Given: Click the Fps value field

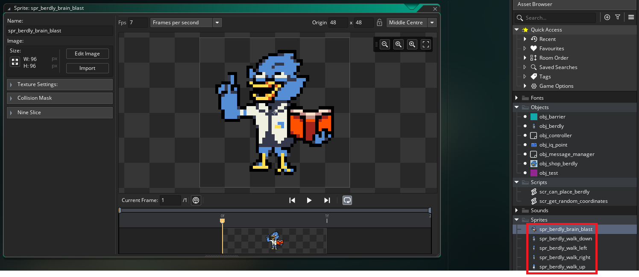Looking at the screenshot, I should pos(138,23).
